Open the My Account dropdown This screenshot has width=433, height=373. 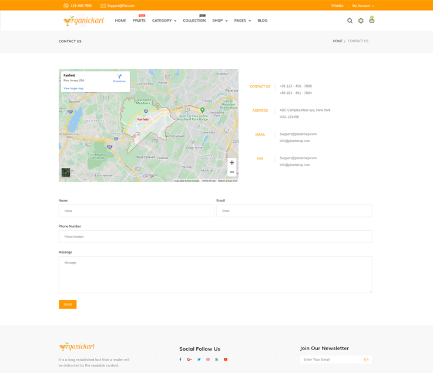[x=362, y=6]
